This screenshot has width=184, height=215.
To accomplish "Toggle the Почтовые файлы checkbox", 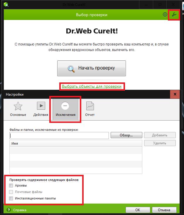I will (x=11, y=192).
